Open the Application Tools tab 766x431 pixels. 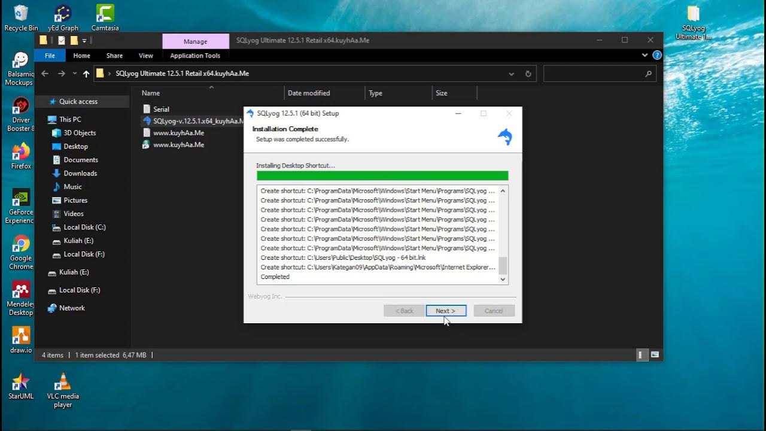195,56
